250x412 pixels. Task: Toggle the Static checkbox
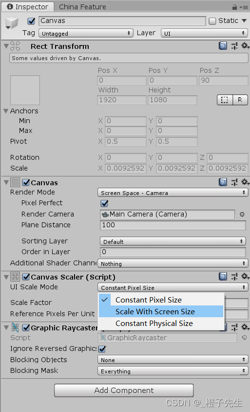[x=212, y=21]
